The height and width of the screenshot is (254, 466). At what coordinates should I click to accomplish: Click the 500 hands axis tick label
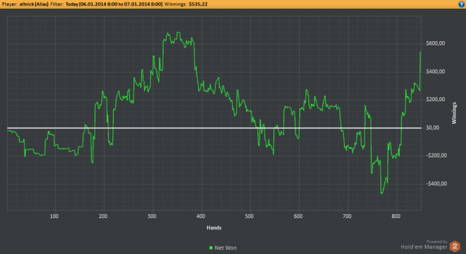250,216
